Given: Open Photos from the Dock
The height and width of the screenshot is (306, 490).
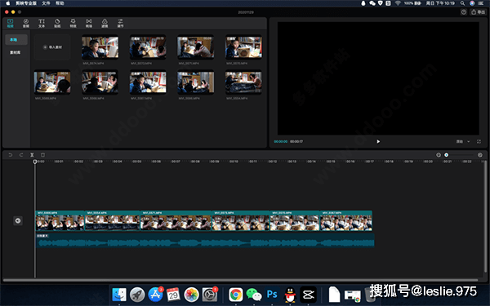Looking at the screenshot, I should (191, 295).
